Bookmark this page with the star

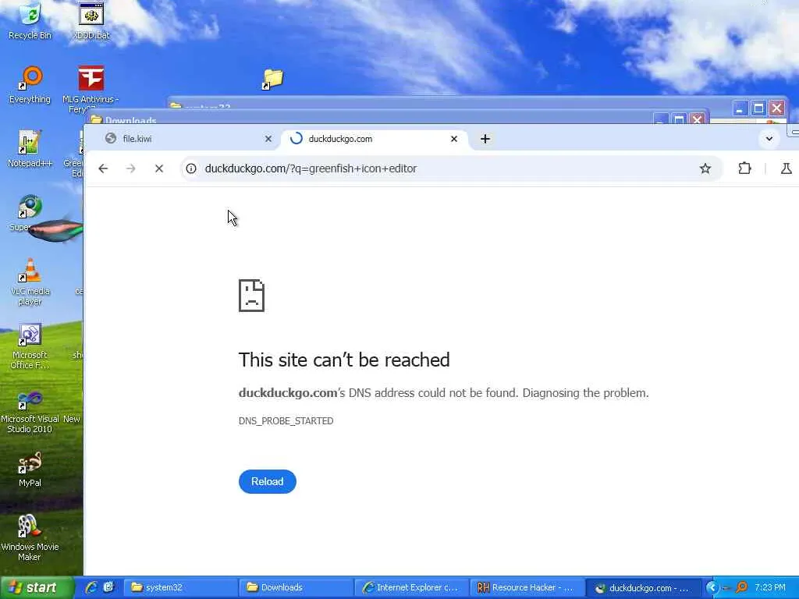click(705, 168)
